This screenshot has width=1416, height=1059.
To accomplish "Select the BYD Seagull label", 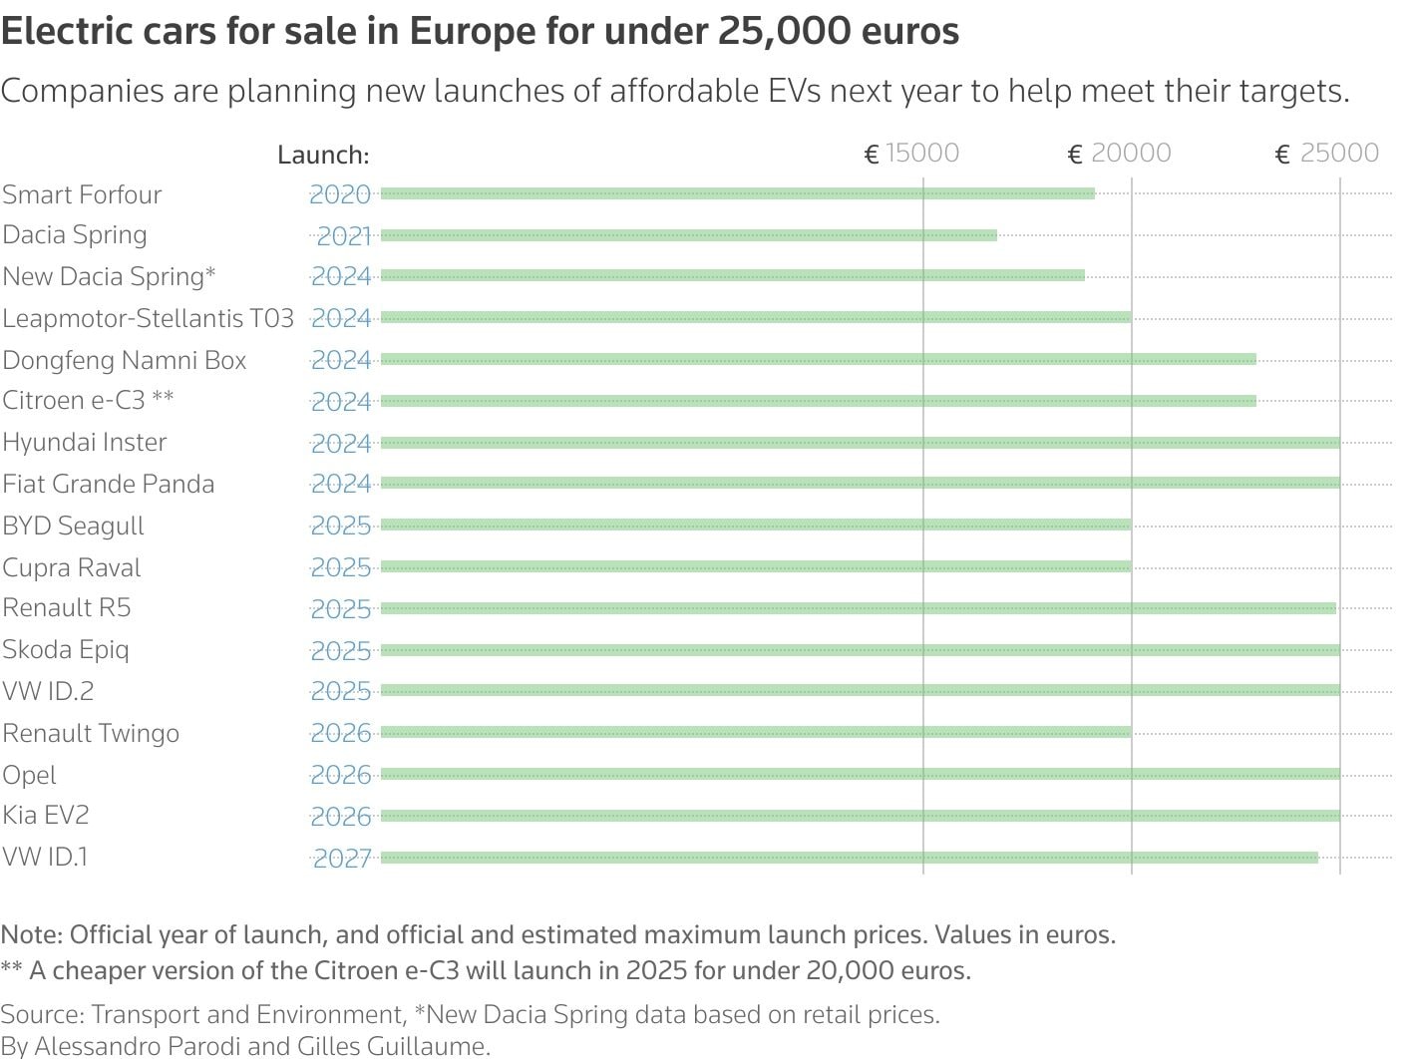I will [x=73, y=526].
